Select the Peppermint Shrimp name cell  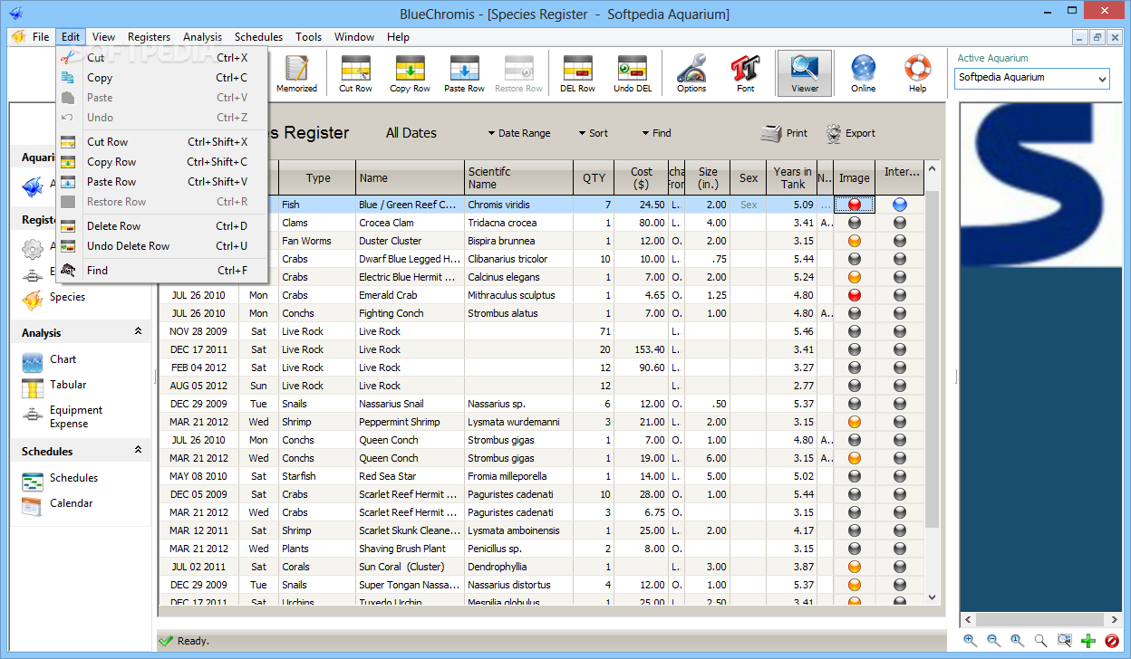pyautogui.click(x=410, y=422)
